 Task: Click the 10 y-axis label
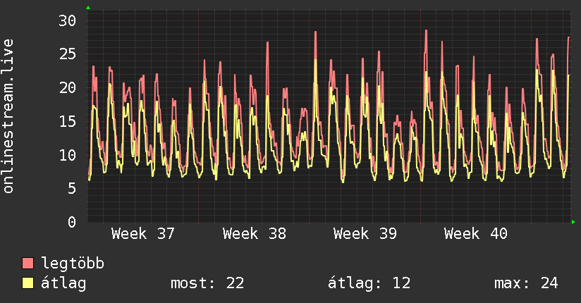click(x=68, y=155)
